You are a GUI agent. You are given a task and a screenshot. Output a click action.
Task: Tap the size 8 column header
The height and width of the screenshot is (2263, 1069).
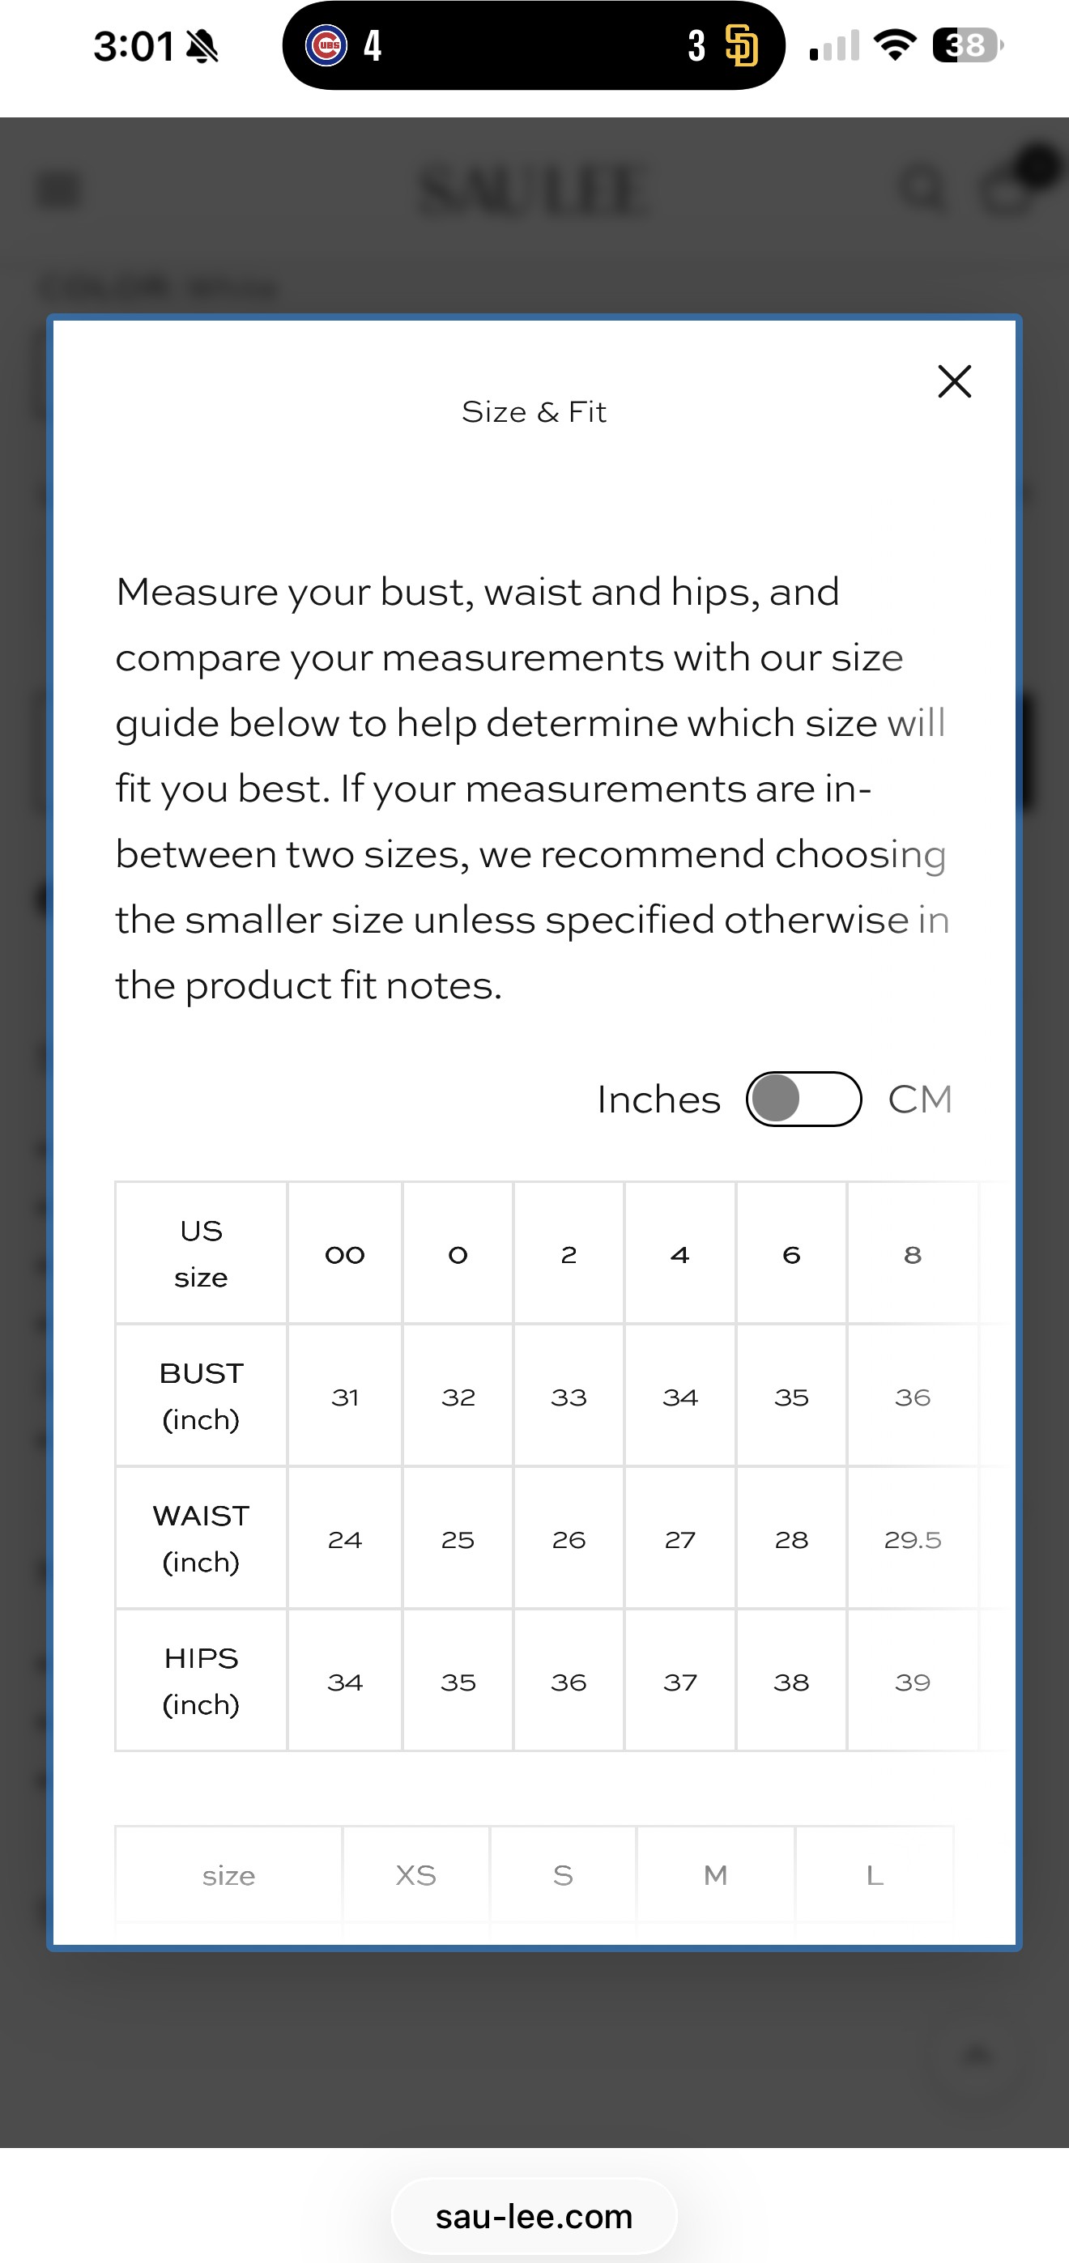913,1253
